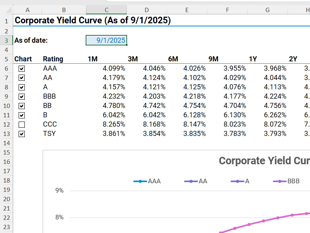Enable the CCC chart checkbox
The image size is (310, 233).
tap(22, 125)
